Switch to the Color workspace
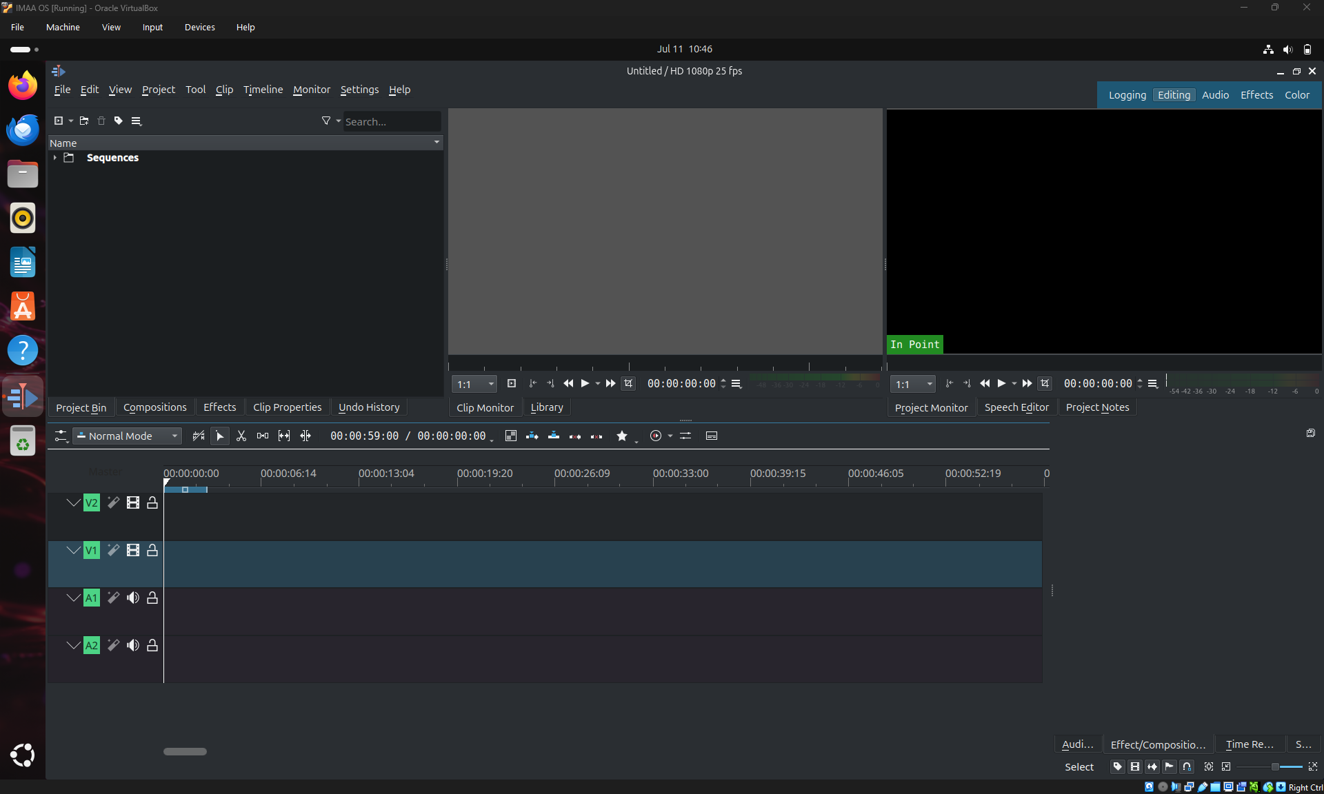Viewport: 1324px width, 794px height. (x=1297, y=95)
